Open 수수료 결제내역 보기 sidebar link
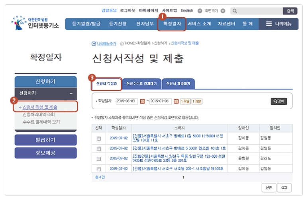 [x=41, y=122]
